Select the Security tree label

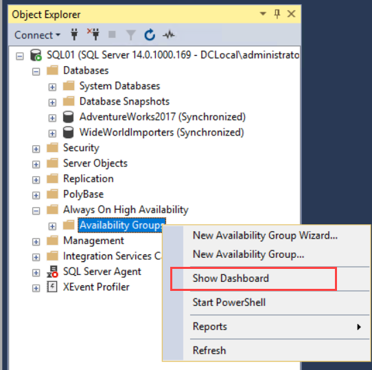(81, 148)
